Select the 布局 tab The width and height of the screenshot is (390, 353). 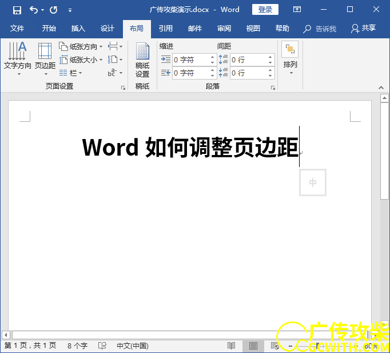coord(137,29)
